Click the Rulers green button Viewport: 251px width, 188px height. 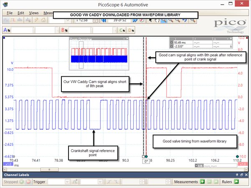pos(236,182)
